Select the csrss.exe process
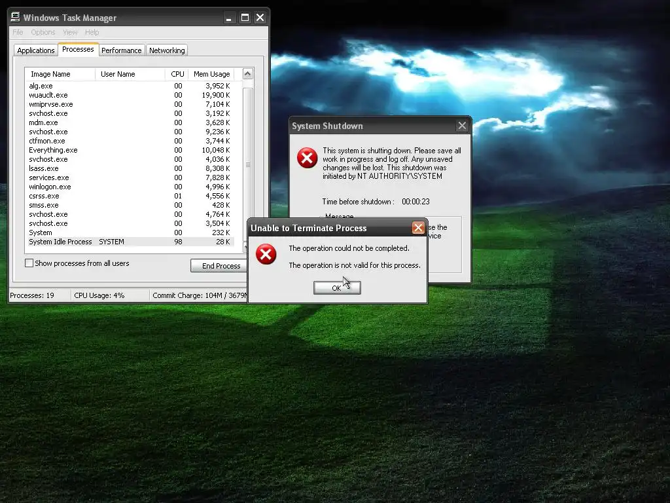The width and height of the screenshot is (670, 503). (130, 196)
